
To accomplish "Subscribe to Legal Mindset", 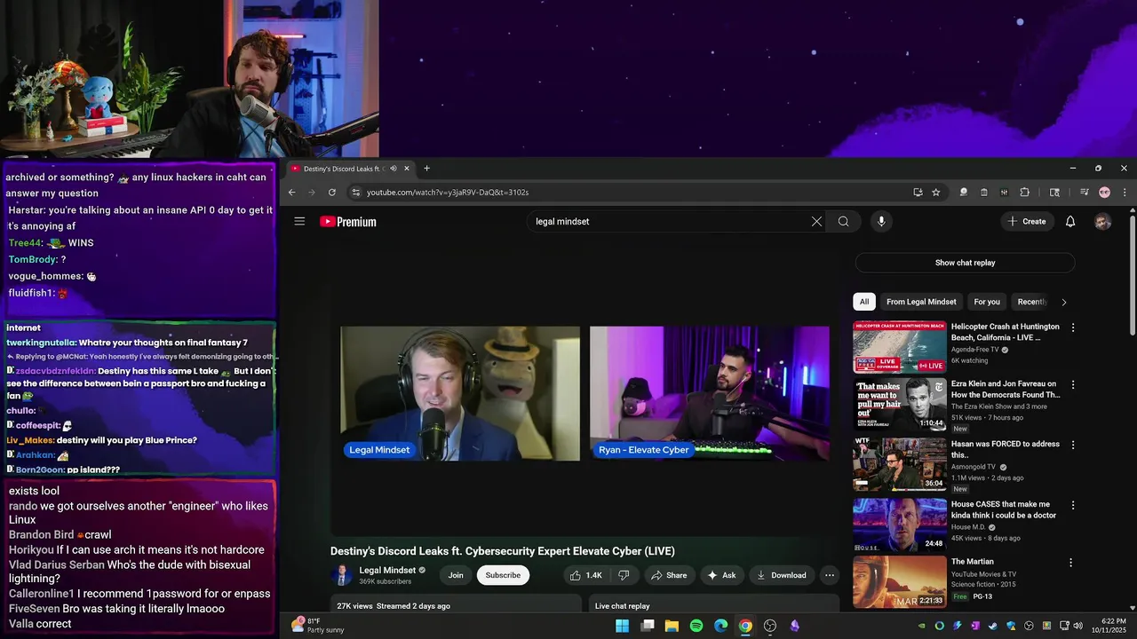I will click(x=503, y=575).
